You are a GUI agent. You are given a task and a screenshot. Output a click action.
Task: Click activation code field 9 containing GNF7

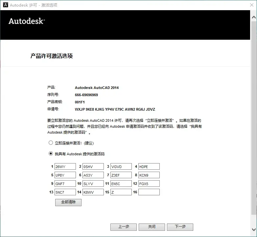click(65, 183)
